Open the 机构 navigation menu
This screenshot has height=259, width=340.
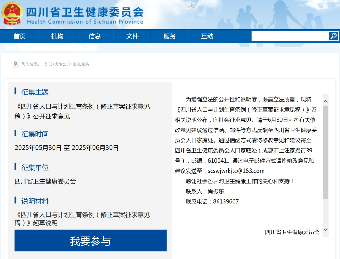click(57, 36)
